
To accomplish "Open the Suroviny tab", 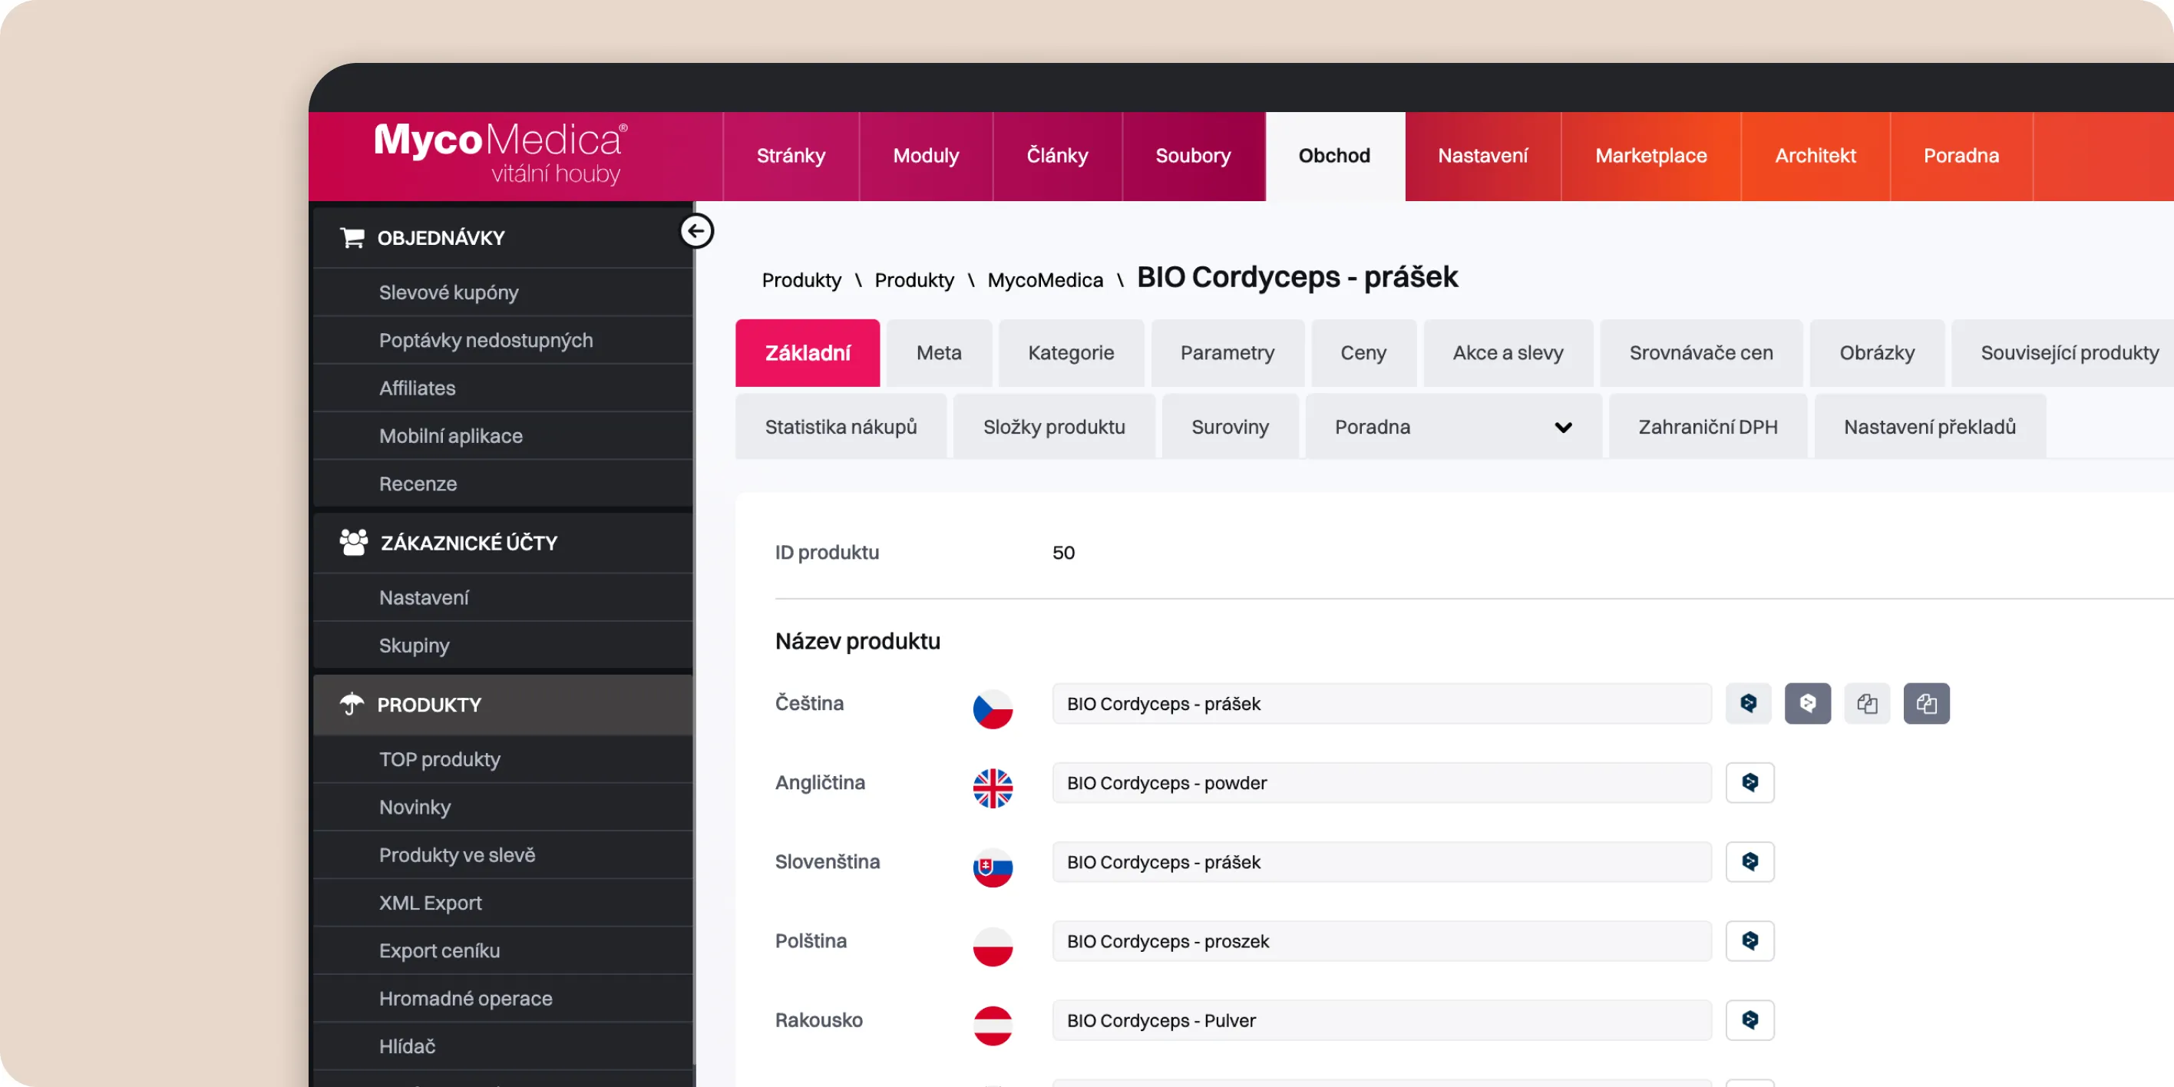I will pos(1230,427).
